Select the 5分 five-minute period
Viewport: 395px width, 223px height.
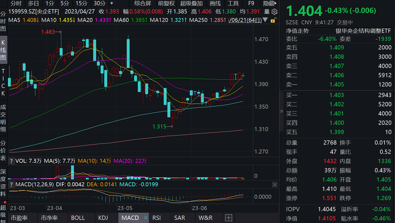coord(65,3)
